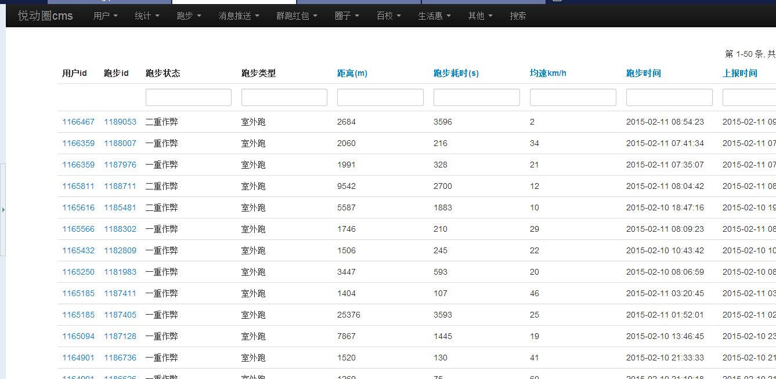This screenshot has height=379, width=776.
Task: Focus the 跑步类型 filter field
Action: tap(284, 97)
